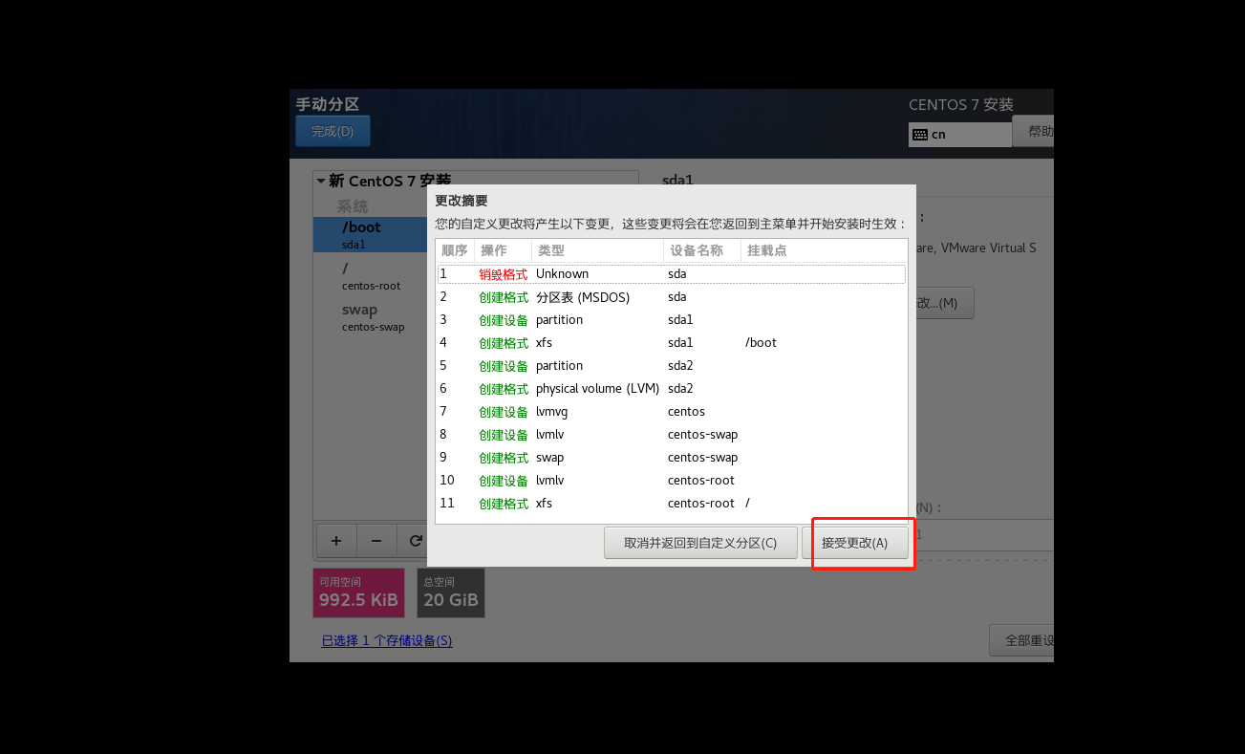The width and height of the screenshot is (1245, 754).
Task: Sort by the 挂载点 column header
Action: (x=823, y=251)
